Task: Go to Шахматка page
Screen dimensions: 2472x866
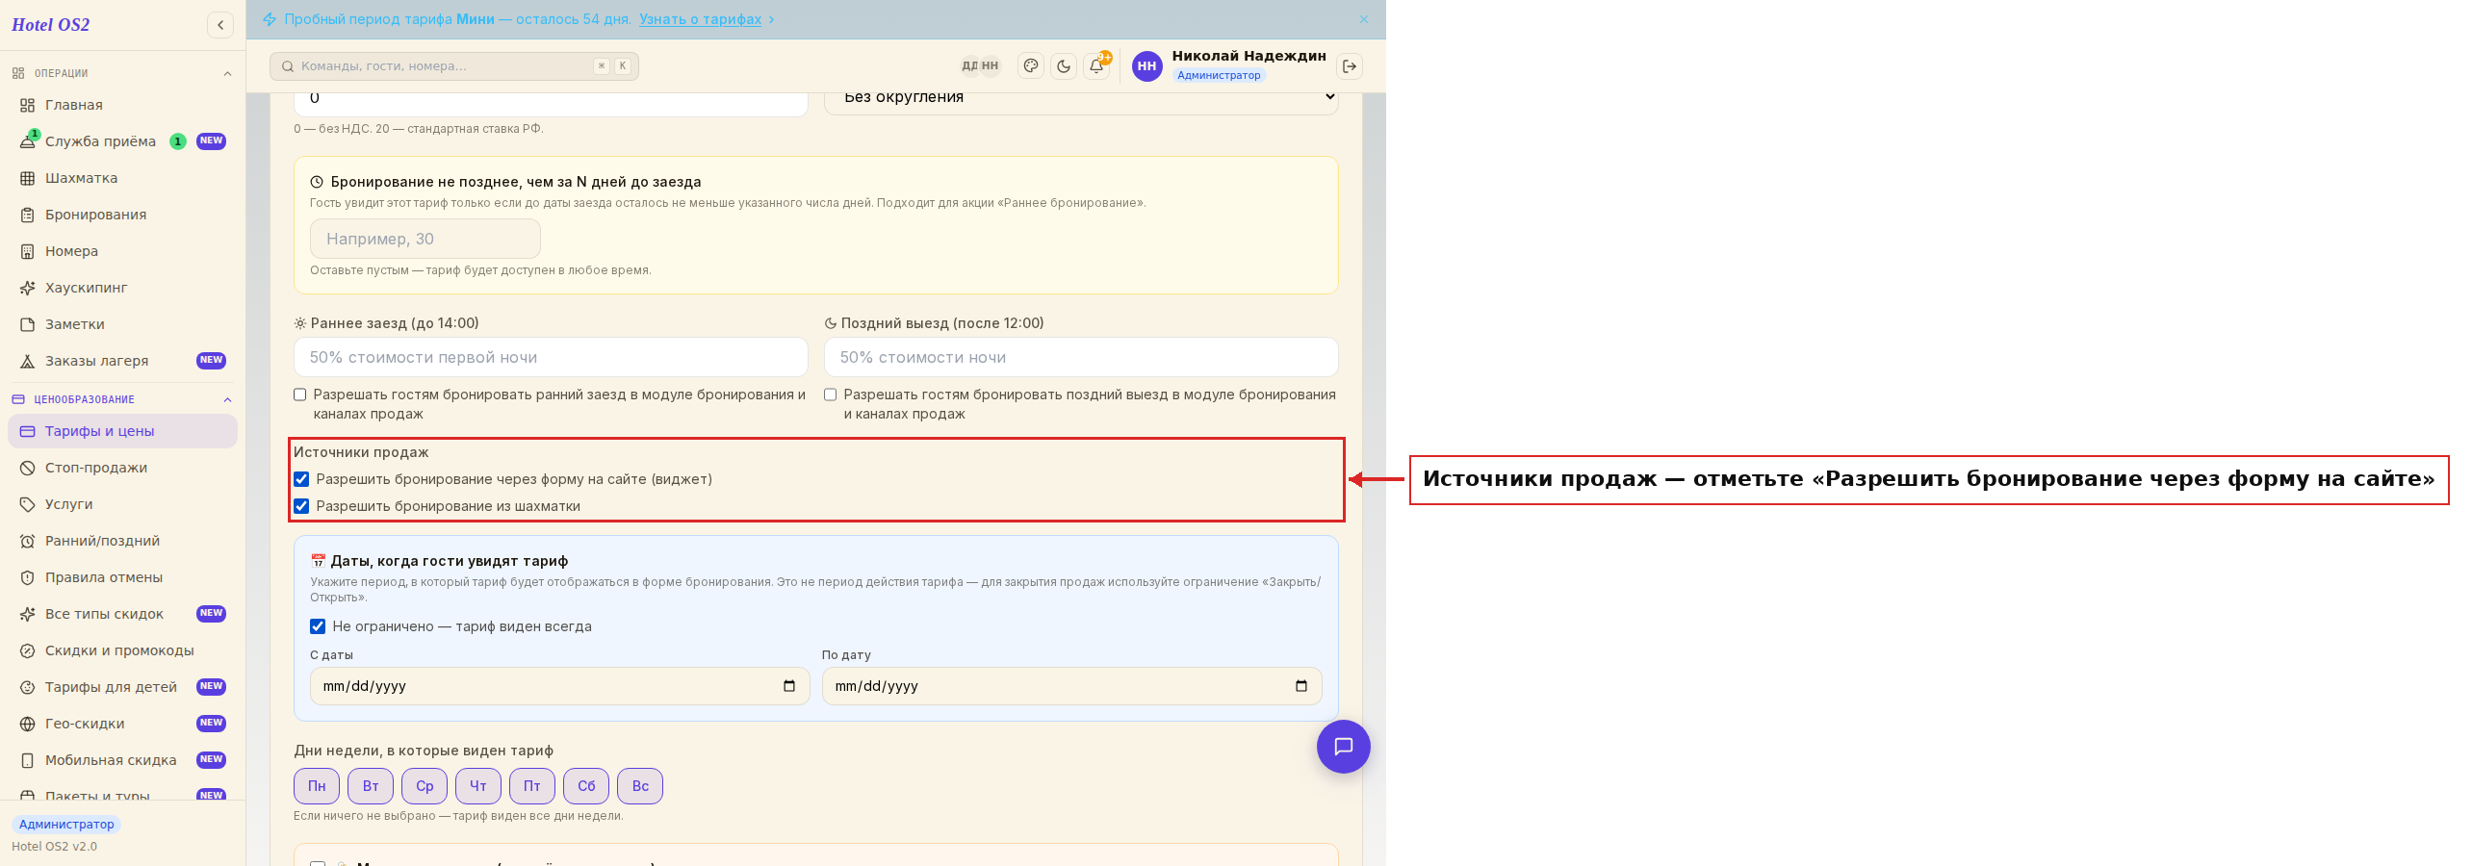Action: pos(122,178)
